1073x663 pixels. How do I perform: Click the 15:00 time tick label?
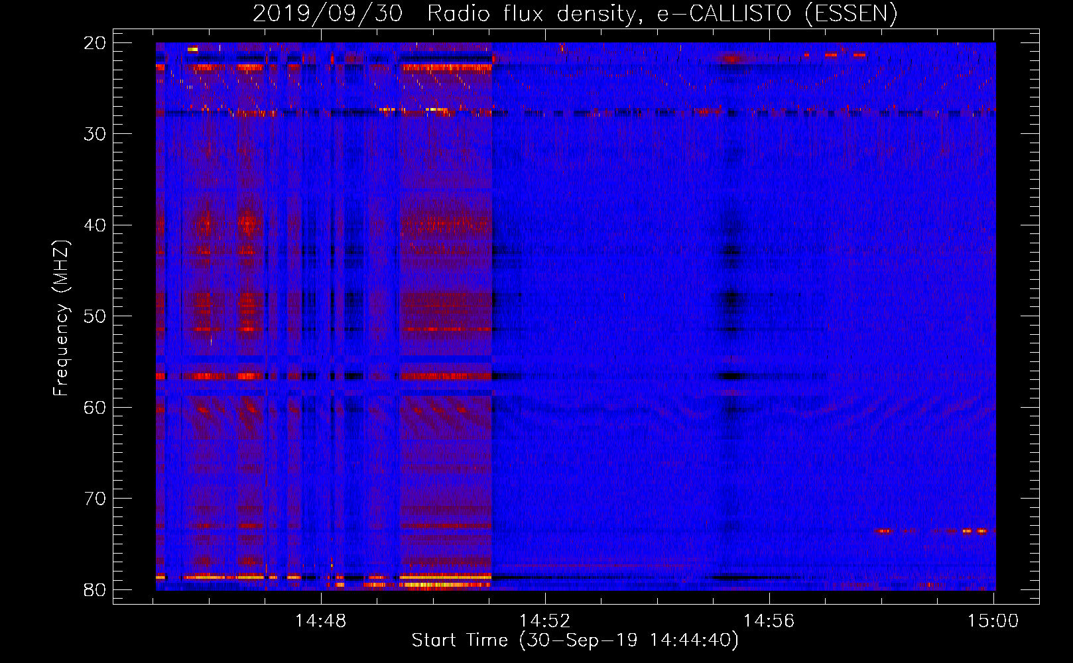(993, 621)
